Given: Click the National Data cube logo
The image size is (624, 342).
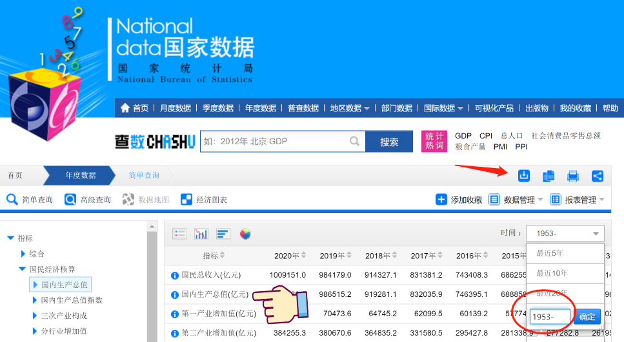Looking at the screenshot, I should tap(45, 104).
